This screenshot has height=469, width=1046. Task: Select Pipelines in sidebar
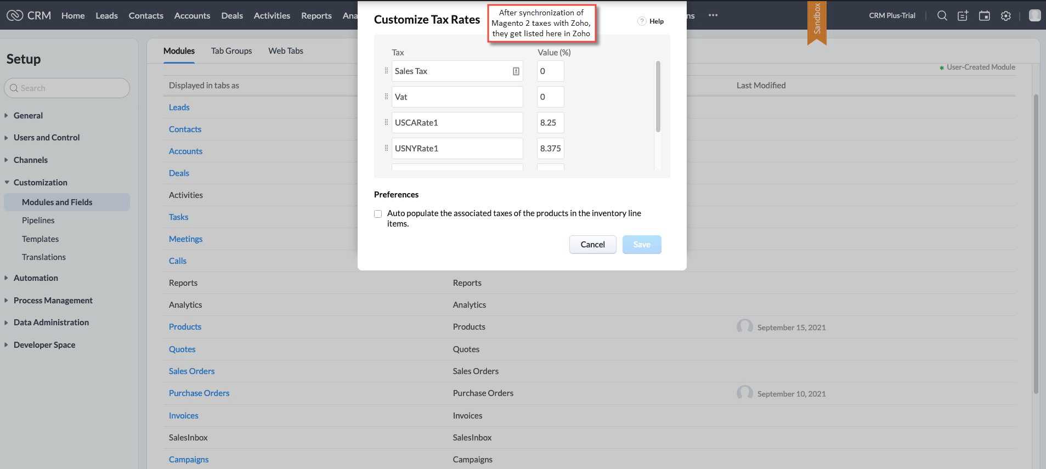[x=38, y=221]
